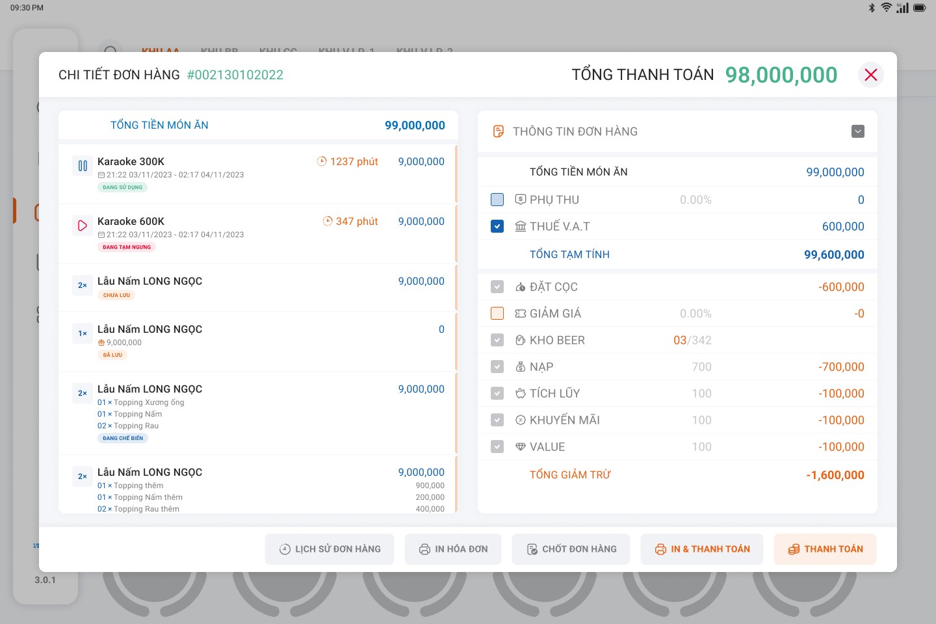Click the Tích Lũy piggy bank icon
Screen dimensions: 936x624
pyautogui.click(x=521, y=393)
